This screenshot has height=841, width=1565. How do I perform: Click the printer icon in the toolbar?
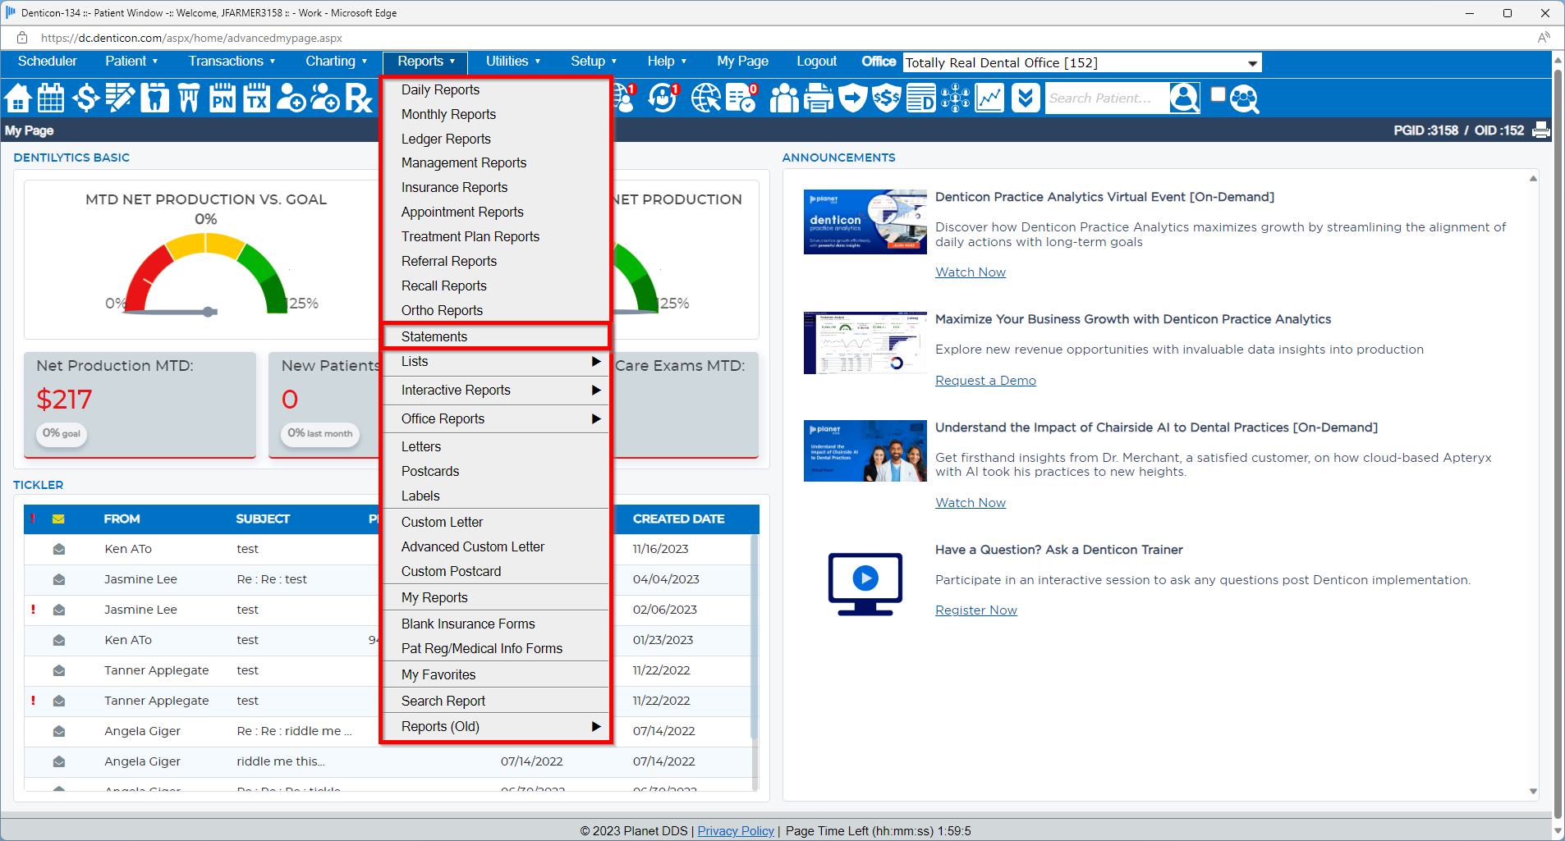tap(818, 98)
